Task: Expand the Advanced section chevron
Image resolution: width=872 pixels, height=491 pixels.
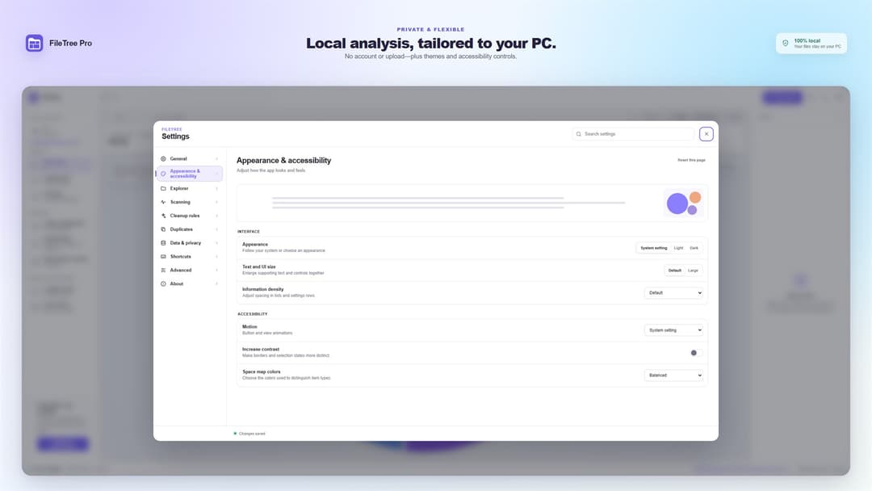Action: pyautogui.click(x=216, y=271)
